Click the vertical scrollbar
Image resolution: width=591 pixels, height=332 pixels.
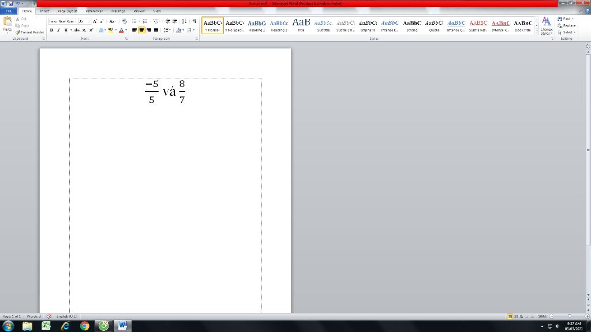(x=588, y=149)
